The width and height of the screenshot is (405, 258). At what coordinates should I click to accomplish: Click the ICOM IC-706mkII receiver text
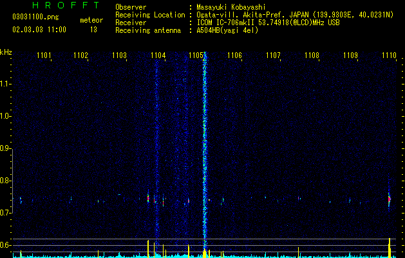268,23
